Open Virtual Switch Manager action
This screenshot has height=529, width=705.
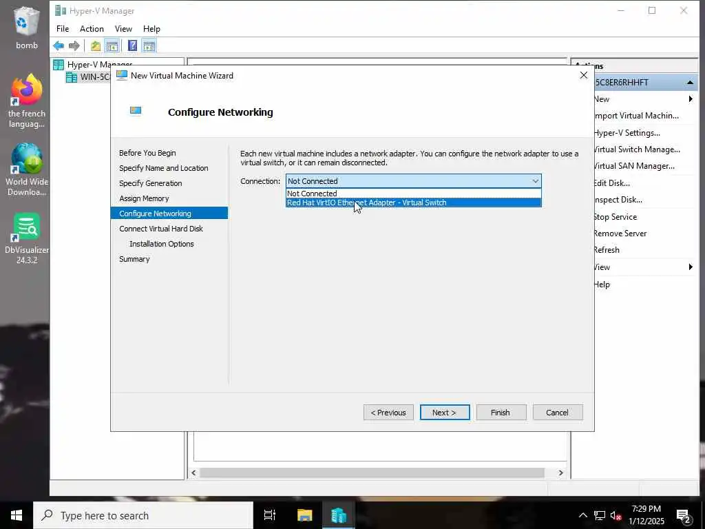click(637, 149)
